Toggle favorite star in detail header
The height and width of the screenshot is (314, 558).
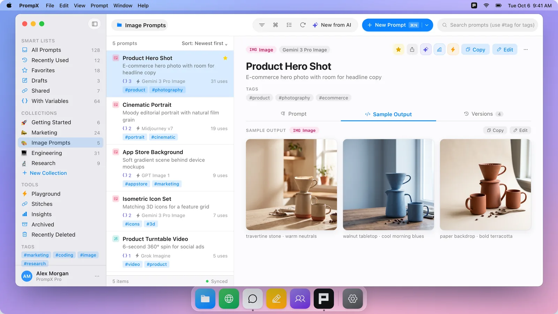[x=399, y=50]
